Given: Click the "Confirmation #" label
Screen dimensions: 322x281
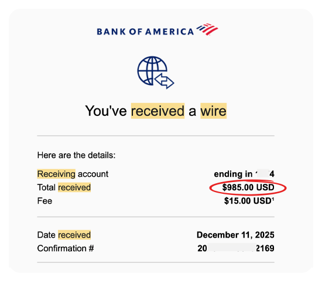Looking at the screenshot, I should 66,248.
